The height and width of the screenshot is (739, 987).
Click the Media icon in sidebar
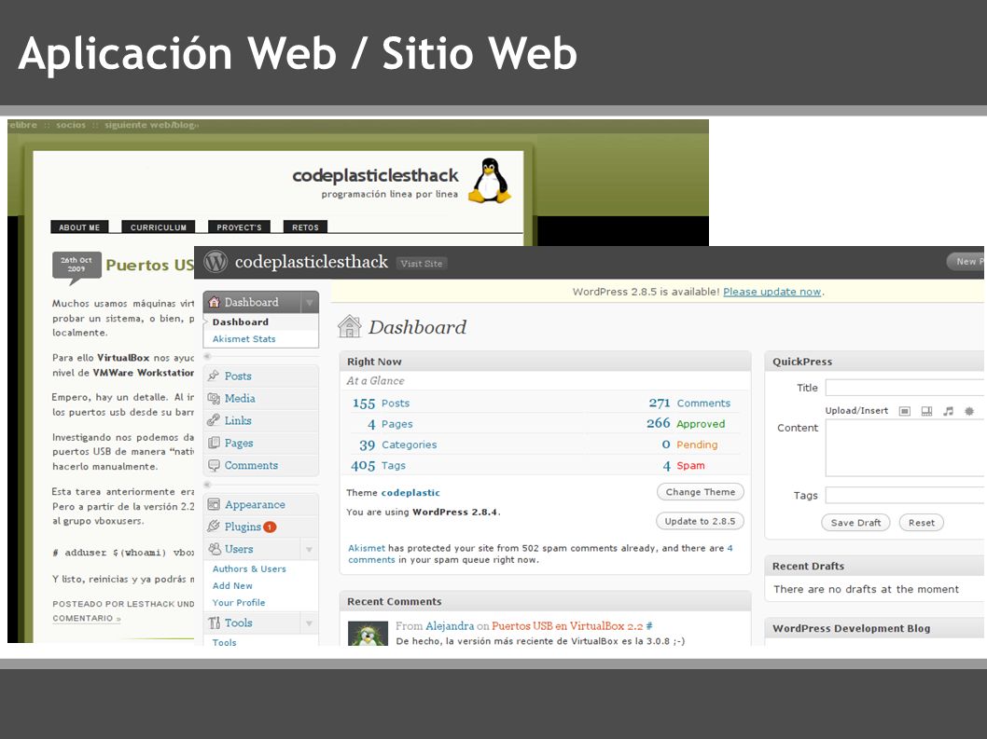214,398
